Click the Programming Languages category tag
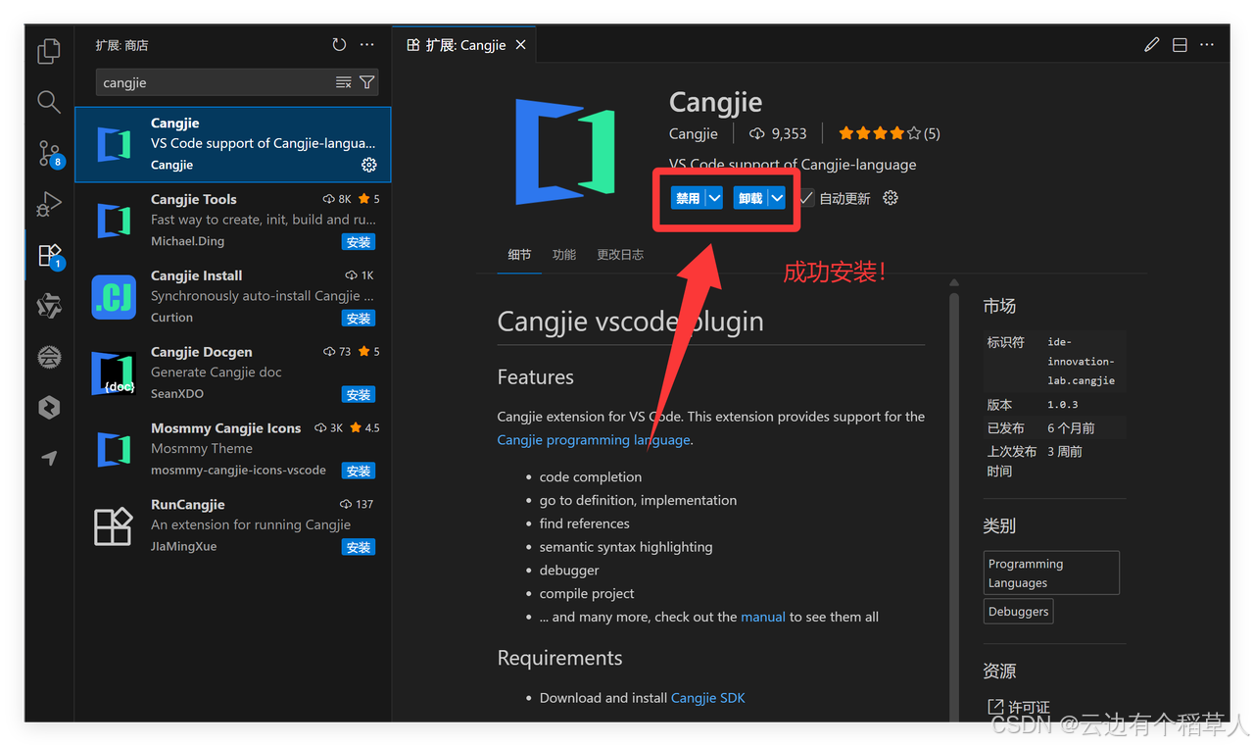 (1051, 572)
